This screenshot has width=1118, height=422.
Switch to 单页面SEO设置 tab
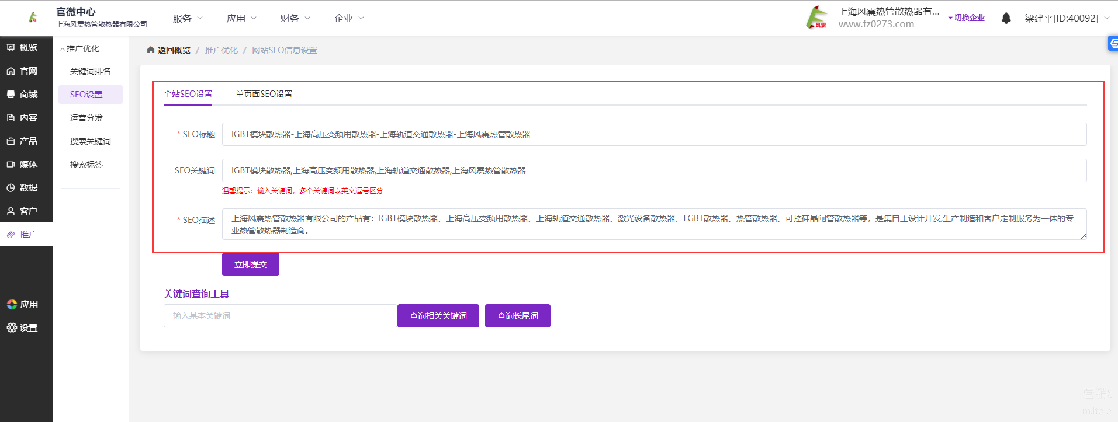(x=264, y=94)
